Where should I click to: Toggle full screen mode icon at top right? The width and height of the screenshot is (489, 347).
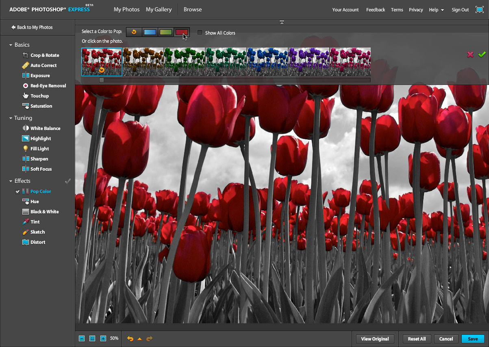[479, 10]
